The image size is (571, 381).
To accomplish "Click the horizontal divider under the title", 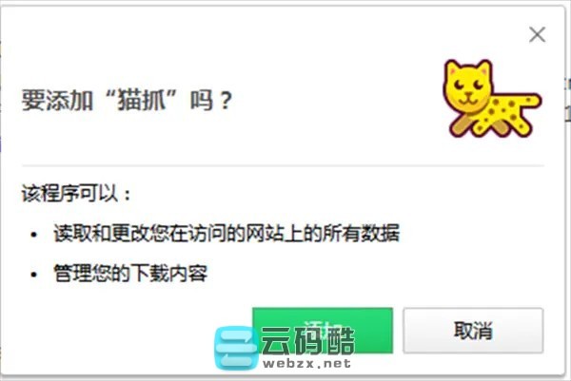I will click(283, 165).
